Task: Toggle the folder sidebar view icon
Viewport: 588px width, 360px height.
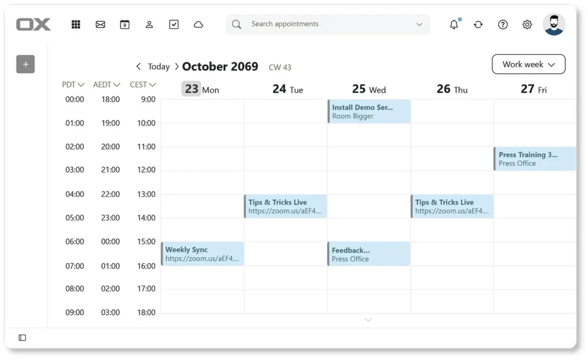Action: pos(22,338)
